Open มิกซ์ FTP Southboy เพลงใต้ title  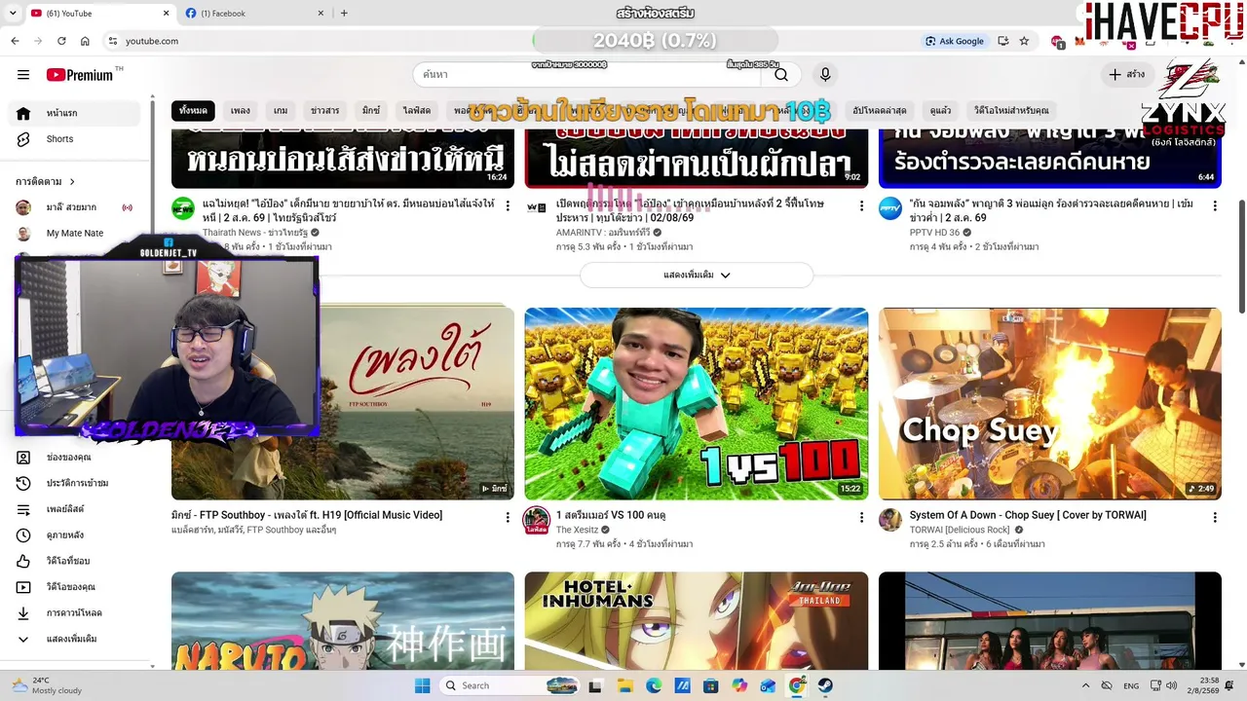(307, 515)
